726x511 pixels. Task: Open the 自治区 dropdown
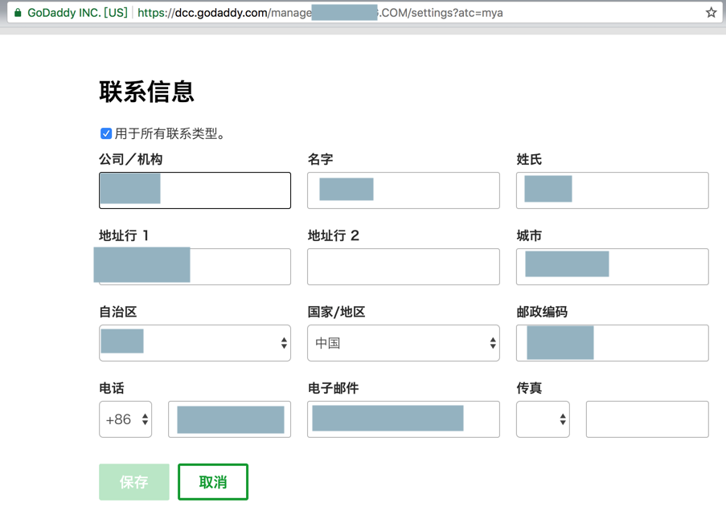coord(195,343)
